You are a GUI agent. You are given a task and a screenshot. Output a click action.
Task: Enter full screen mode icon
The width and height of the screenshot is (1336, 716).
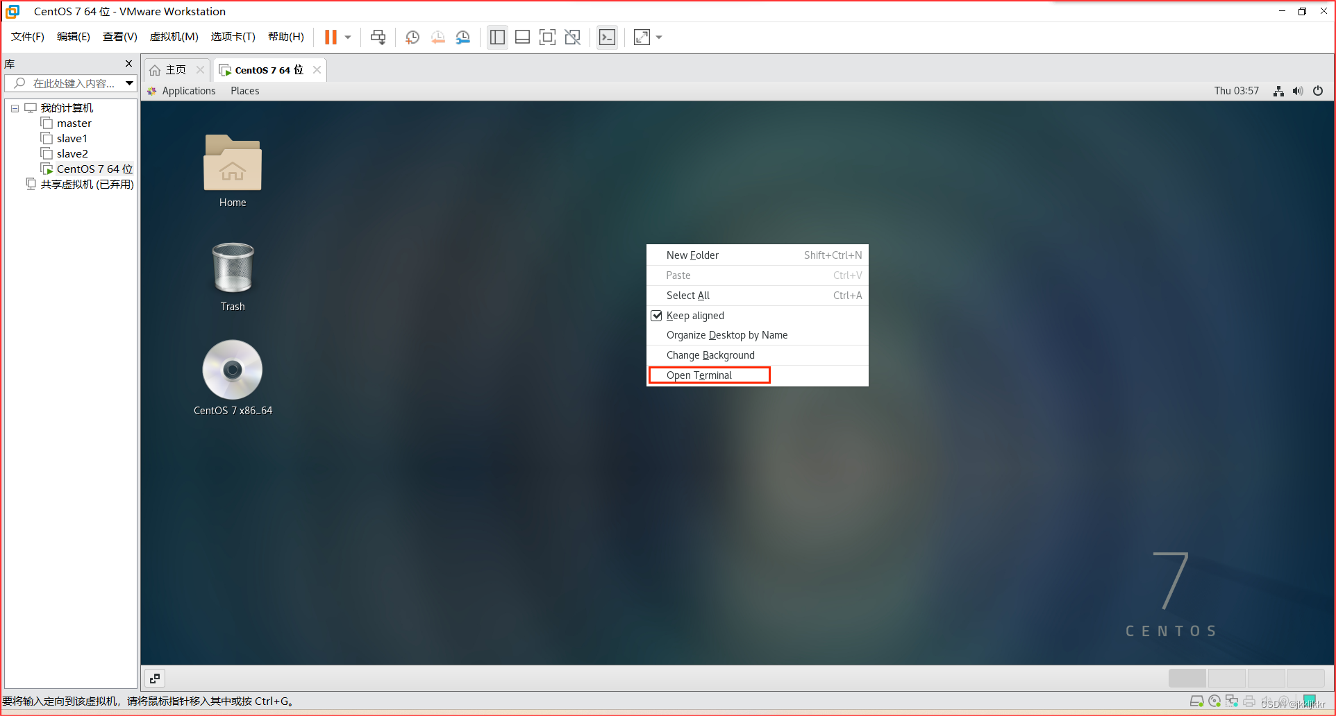point(547,37)
